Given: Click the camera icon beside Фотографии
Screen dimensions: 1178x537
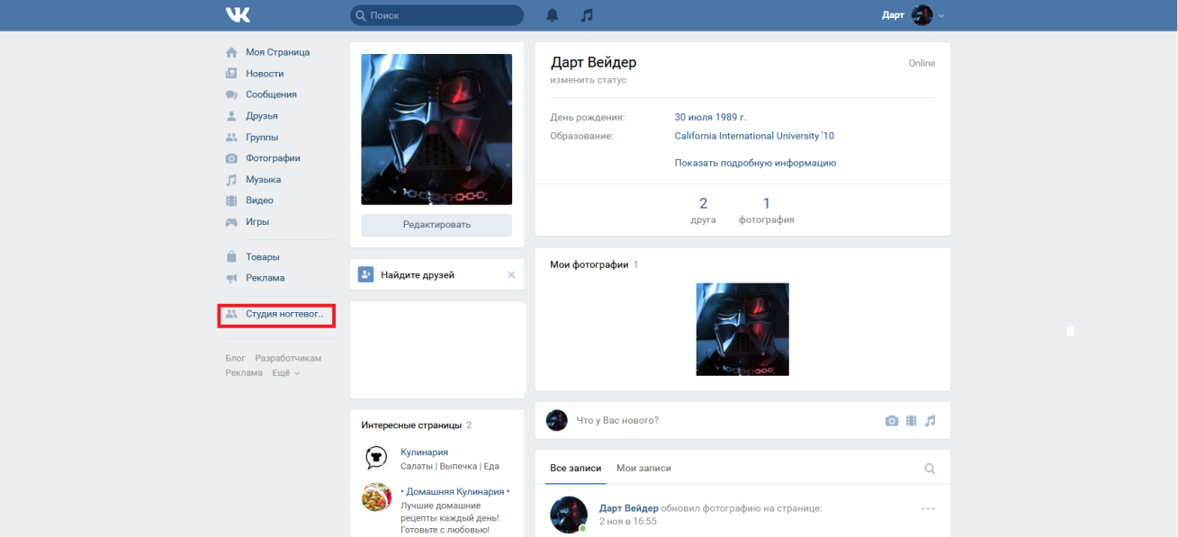Looking at the screenshot, I should tap(231, 158).
